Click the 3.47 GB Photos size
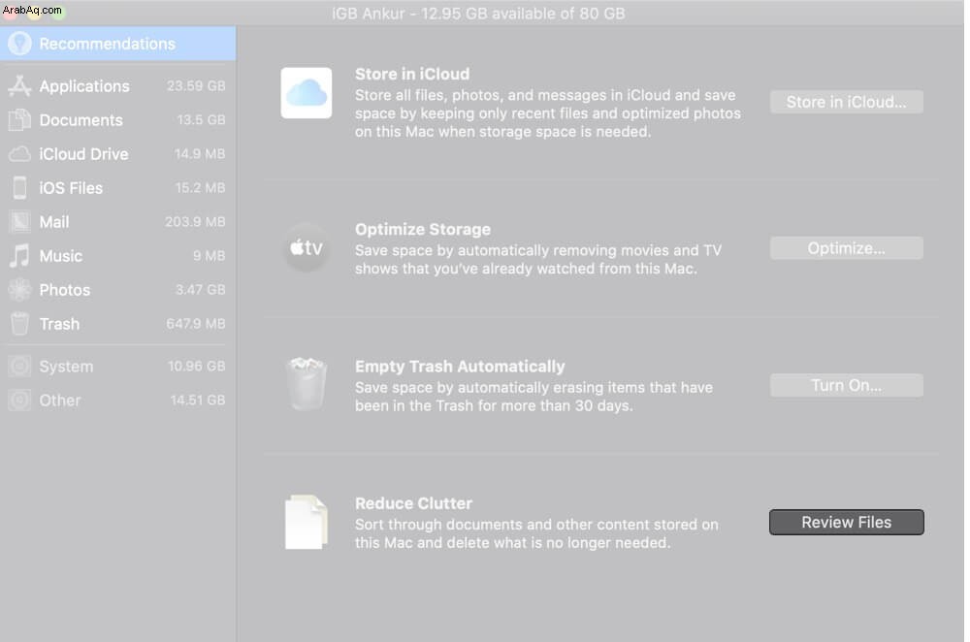 (201, 290)
